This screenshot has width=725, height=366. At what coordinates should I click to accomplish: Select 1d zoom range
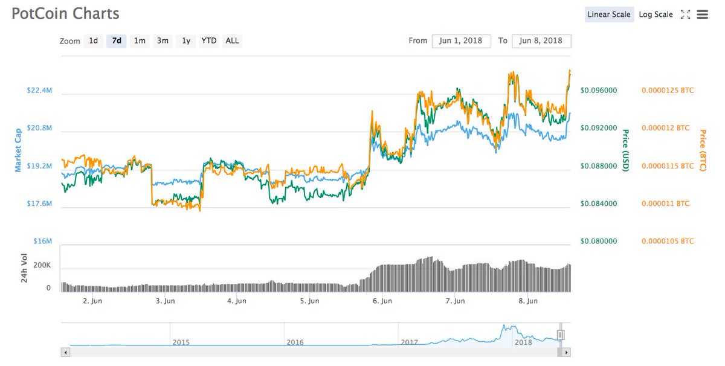93,41
